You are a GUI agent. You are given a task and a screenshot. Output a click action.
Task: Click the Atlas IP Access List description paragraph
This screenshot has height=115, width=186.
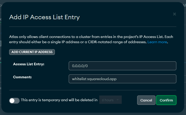tap(91, 39)
